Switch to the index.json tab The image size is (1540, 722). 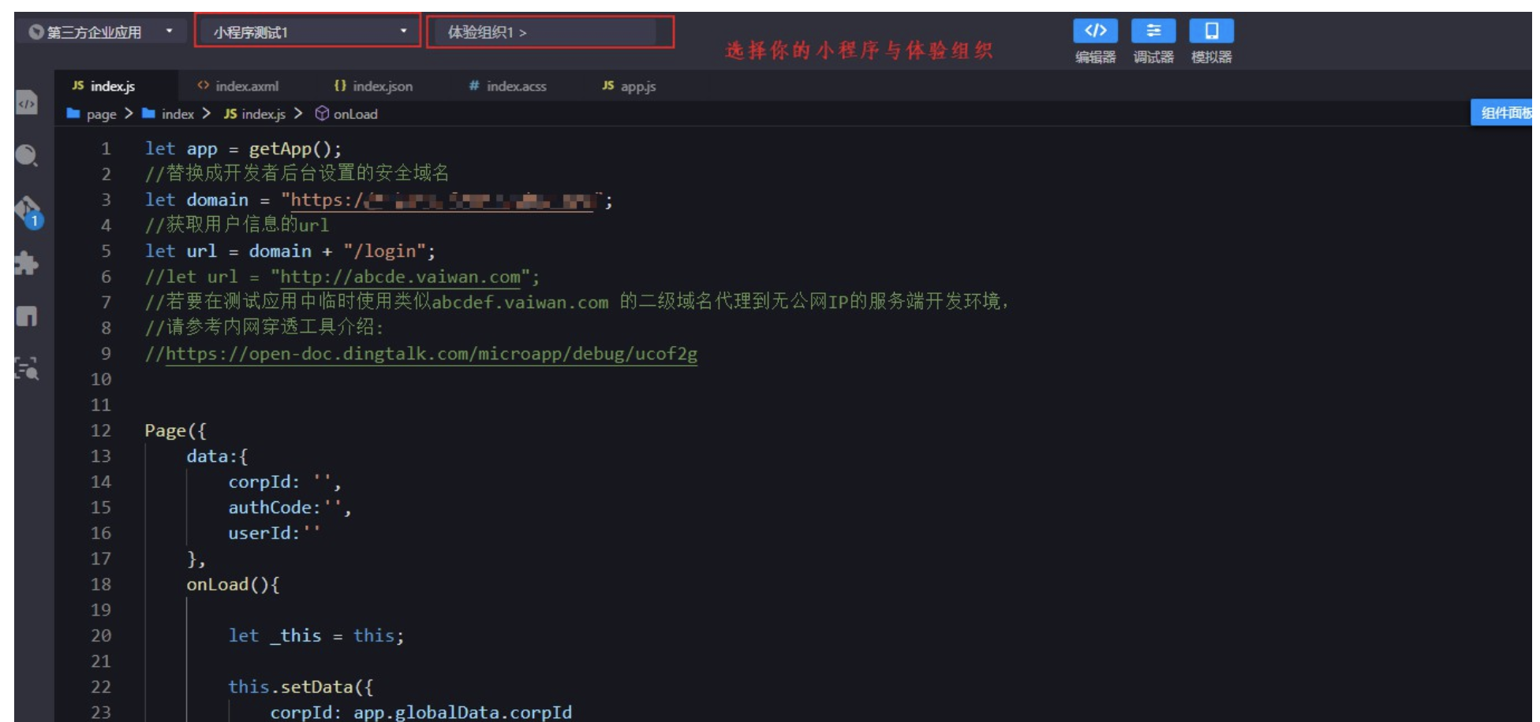(372, 86)
